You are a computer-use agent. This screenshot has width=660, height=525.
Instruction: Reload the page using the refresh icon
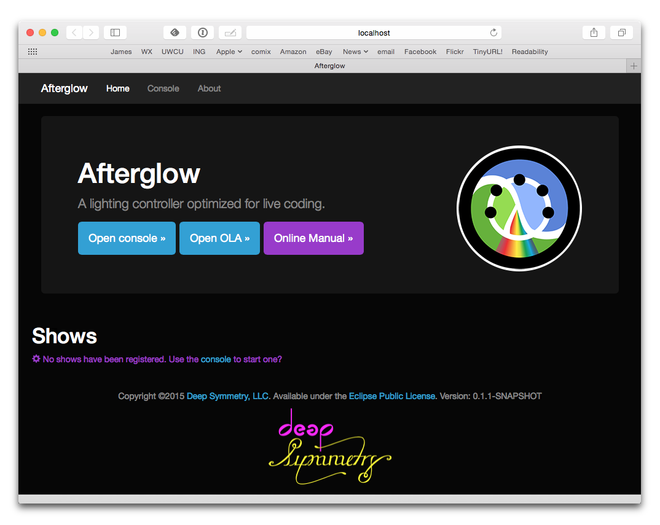click(x=493, y=33)
